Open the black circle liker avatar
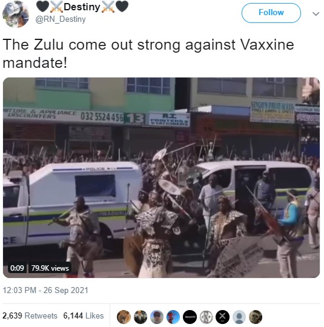 [190, 317]
